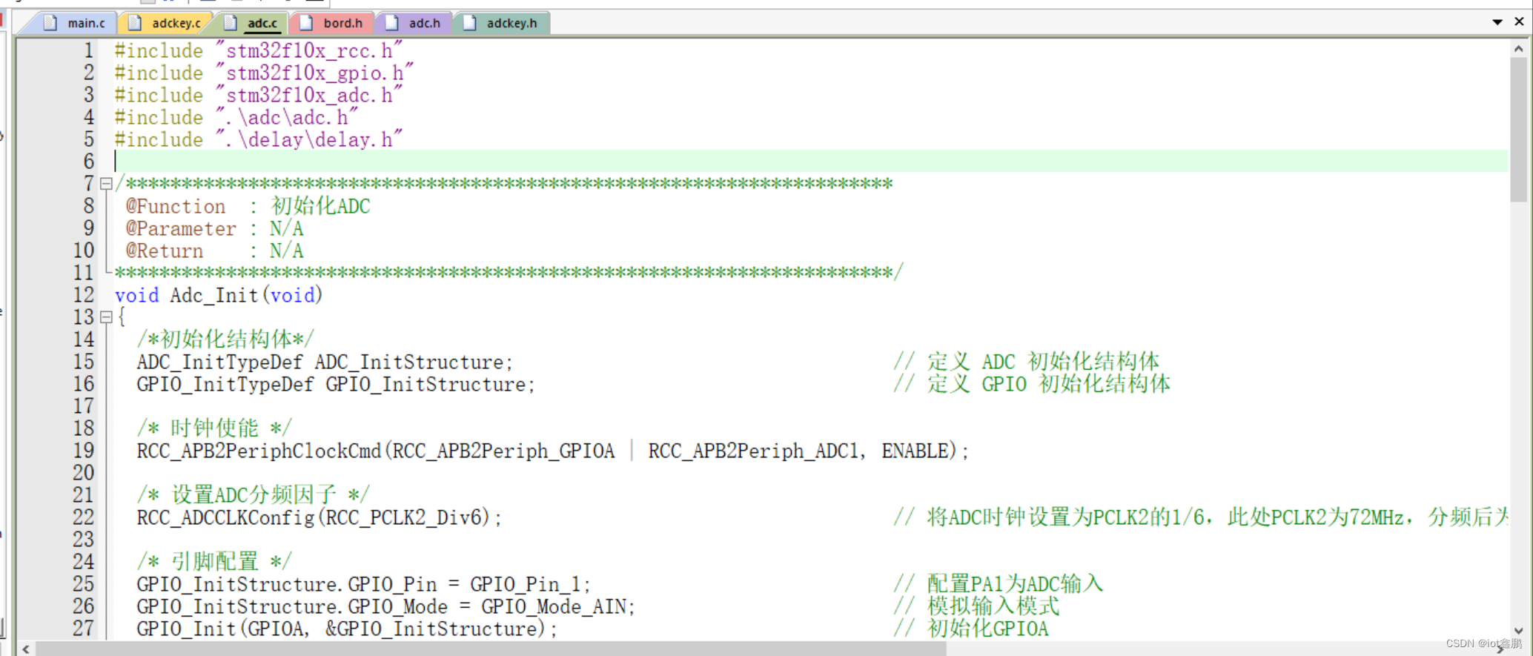Open the adc.h tab
Screen dimensions: 1533x656
click(414, 23)
